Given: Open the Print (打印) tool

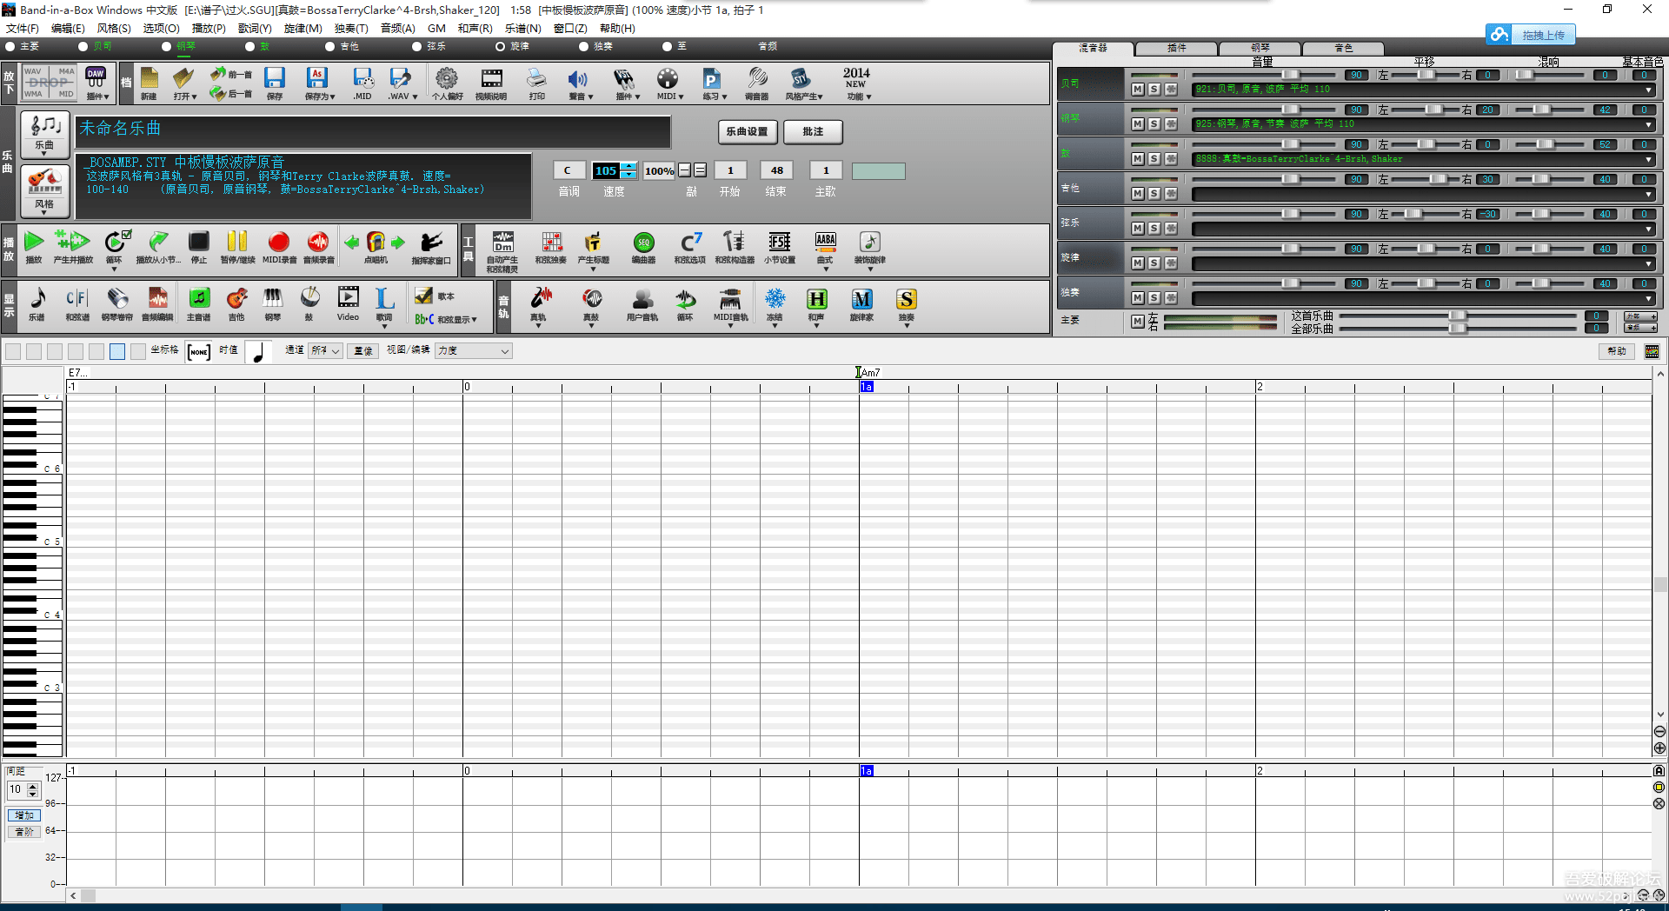Looking at the screenshot, I should click(x=536, y=80).
